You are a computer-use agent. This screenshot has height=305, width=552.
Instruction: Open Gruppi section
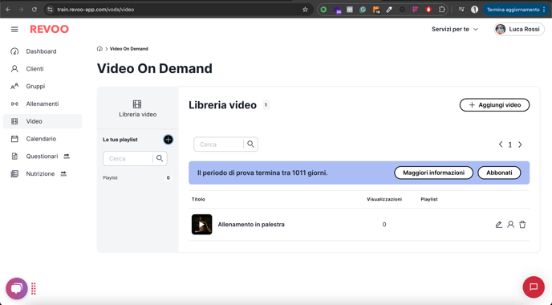(x=43, y=87)
